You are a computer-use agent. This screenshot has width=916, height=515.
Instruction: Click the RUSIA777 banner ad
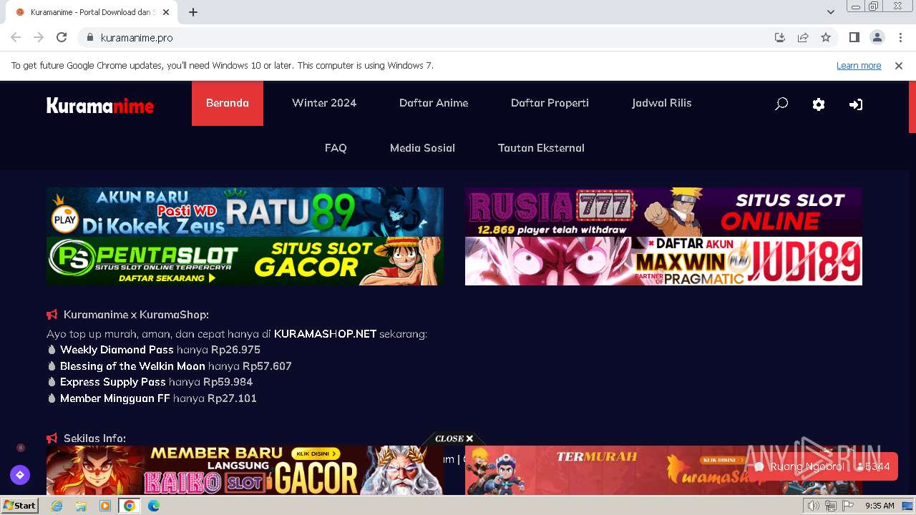click(x=663, y=212)
